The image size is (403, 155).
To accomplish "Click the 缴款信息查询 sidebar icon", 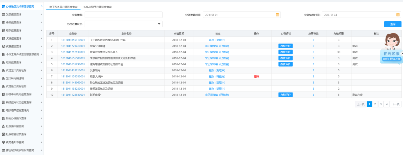I will (x=3, y=30).
